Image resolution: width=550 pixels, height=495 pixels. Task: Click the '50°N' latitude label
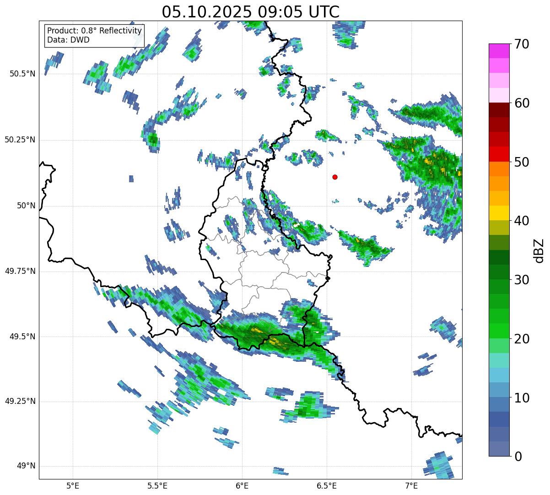tap(26, 206)
